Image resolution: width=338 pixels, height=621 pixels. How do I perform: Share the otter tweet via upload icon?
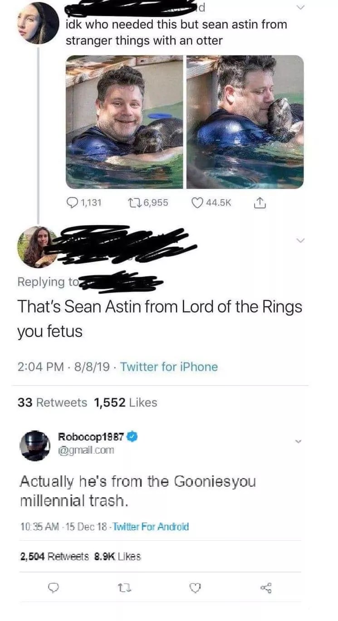(x=263, y=203)
